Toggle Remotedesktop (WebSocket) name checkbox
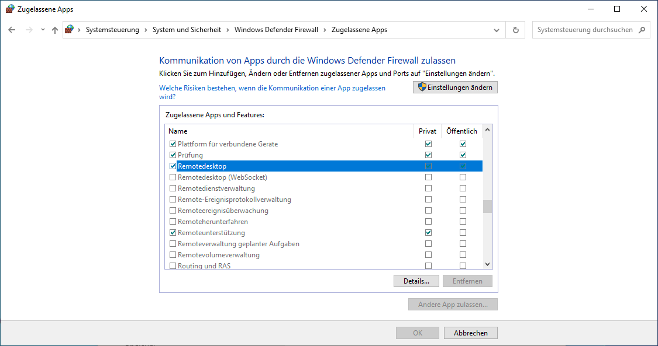 (x=173, y=177)
